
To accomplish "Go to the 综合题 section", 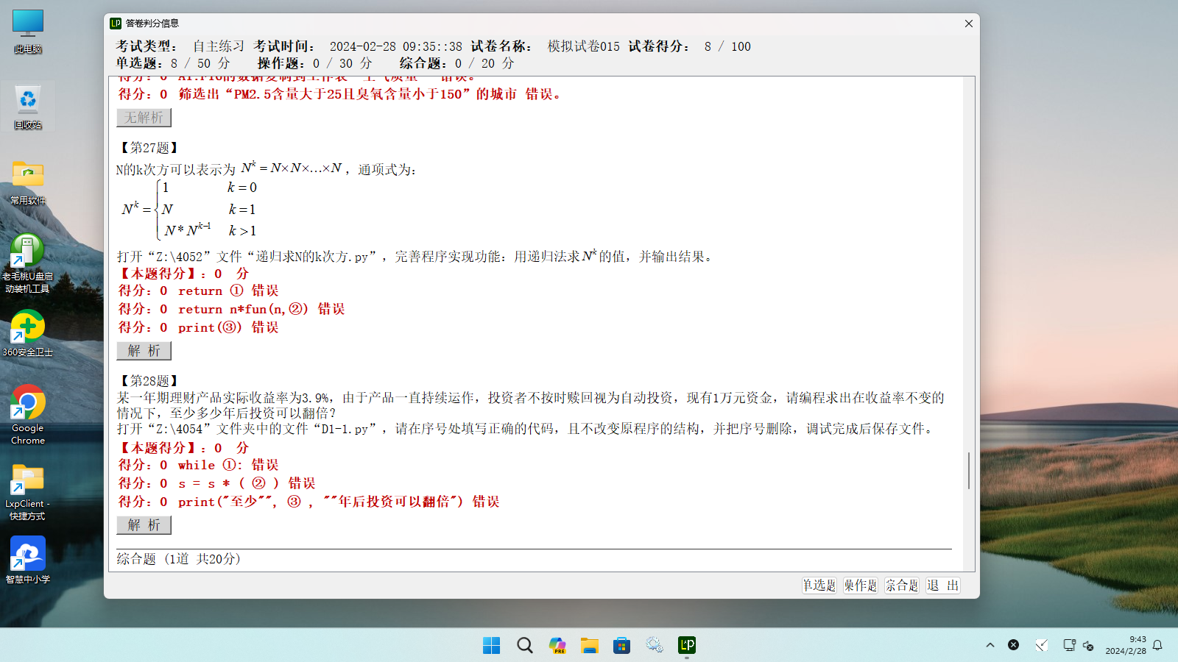I will 902,586.
